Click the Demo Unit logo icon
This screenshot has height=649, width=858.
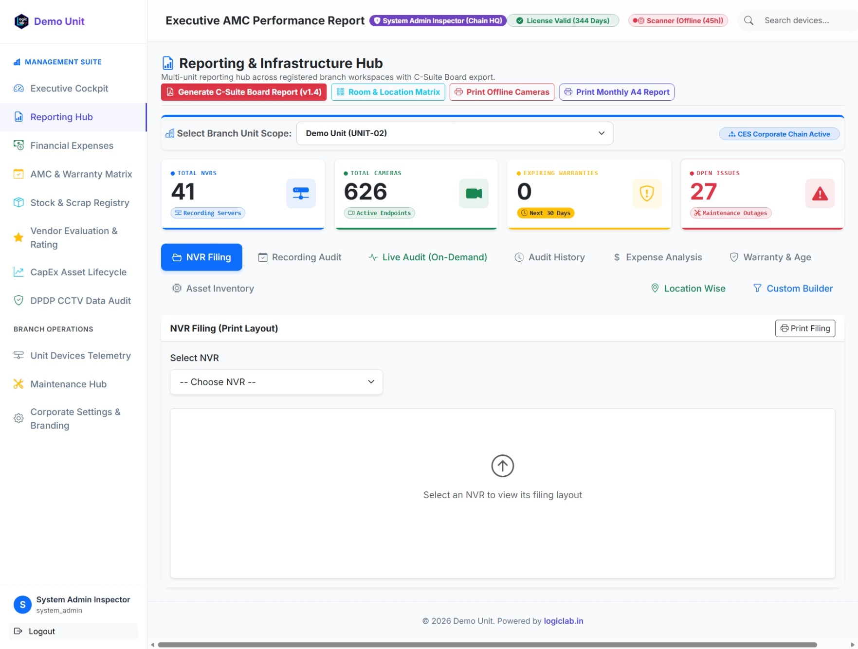(21, 21)
